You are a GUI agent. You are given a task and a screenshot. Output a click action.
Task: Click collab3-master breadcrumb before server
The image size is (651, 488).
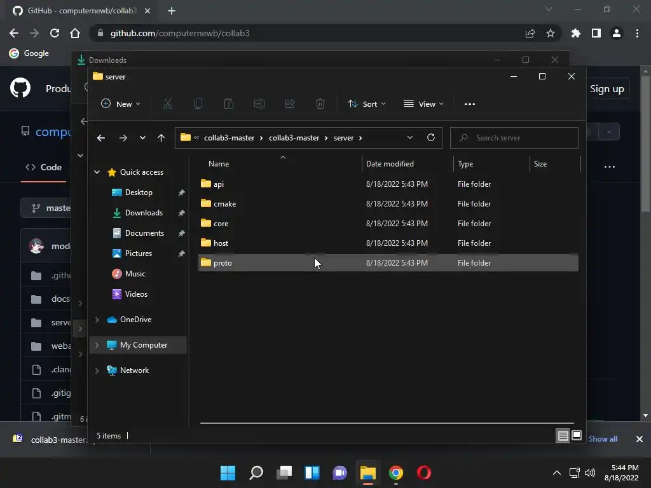pos(294,138)
